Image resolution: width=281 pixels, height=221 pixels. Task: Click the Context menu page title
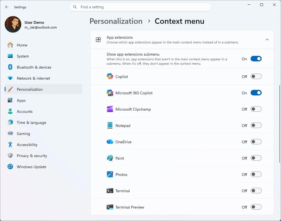(179, 21)
